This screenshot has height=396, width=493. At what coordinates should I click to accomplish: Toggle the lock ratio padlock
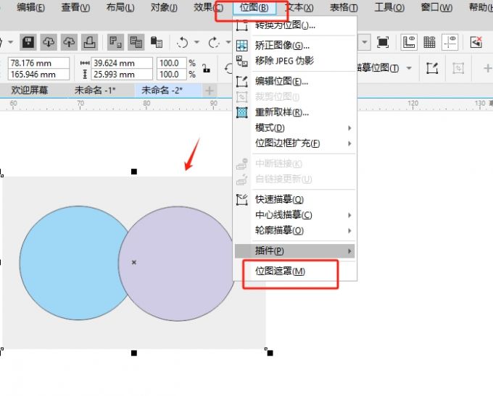point(206,69)
